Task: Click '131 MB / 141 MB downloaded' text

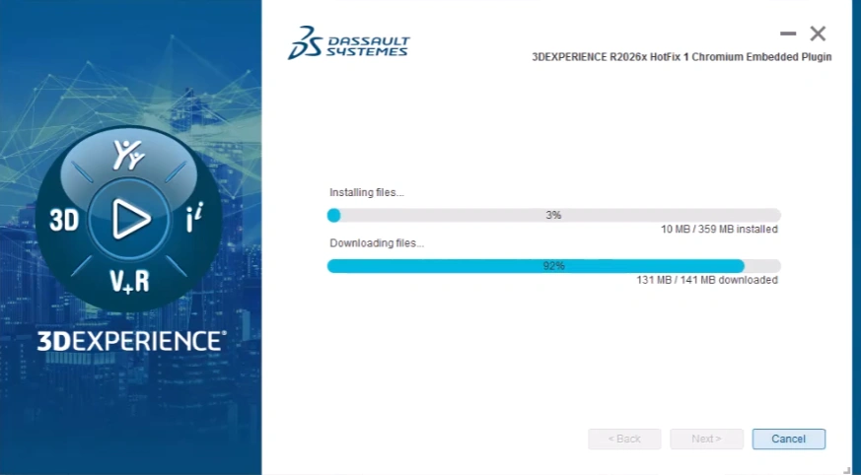Action: 707,280
